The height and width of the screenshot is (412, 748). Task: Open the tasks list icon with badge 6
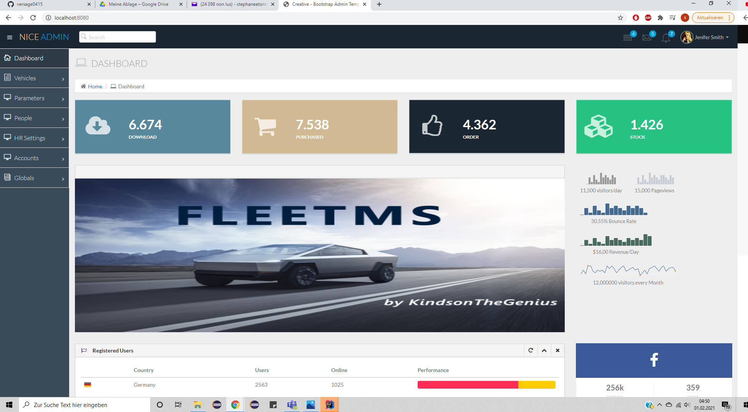[x=628, y=37]
